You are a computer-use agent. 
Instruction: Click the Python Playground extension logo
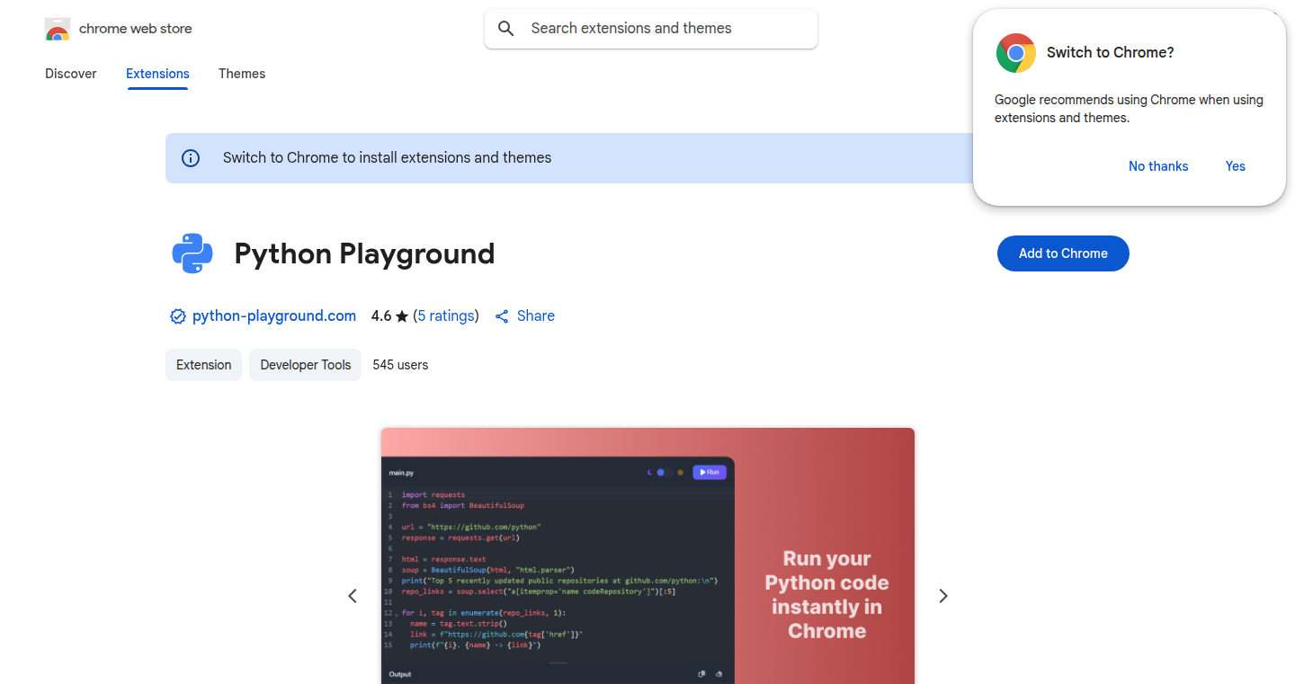pos(192,253)
